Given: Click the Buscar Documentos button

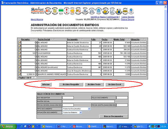Looking at the screenshot, I should (x=114, y=116).
